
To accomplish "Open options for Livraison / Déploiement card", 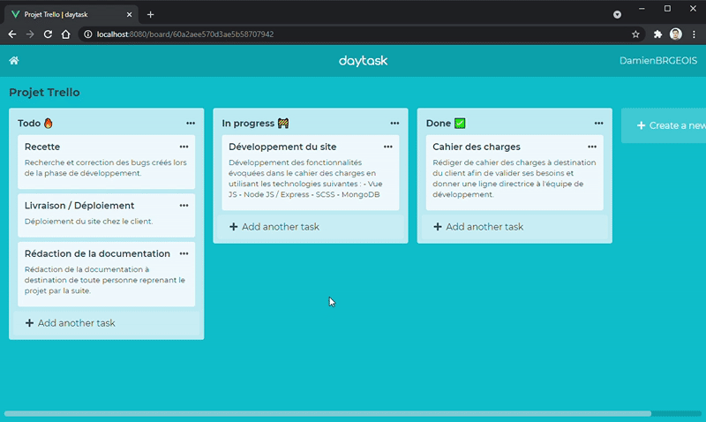I will pos(184,206).
